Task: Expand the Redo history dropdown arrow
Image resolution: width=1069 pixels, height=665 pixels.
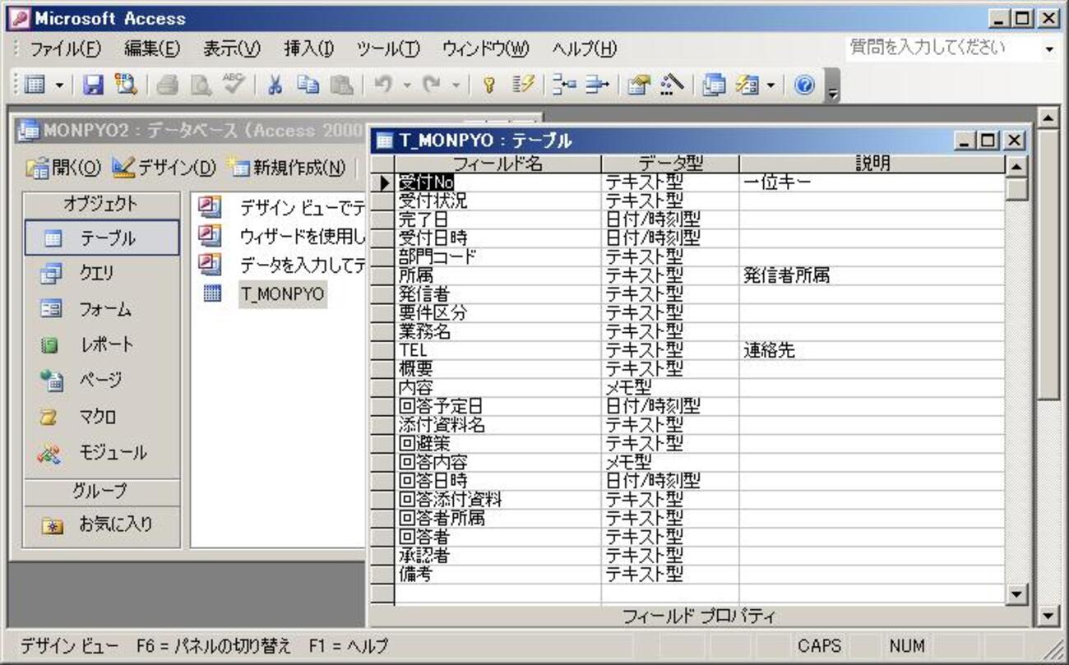Action: [x=456, y=85]
